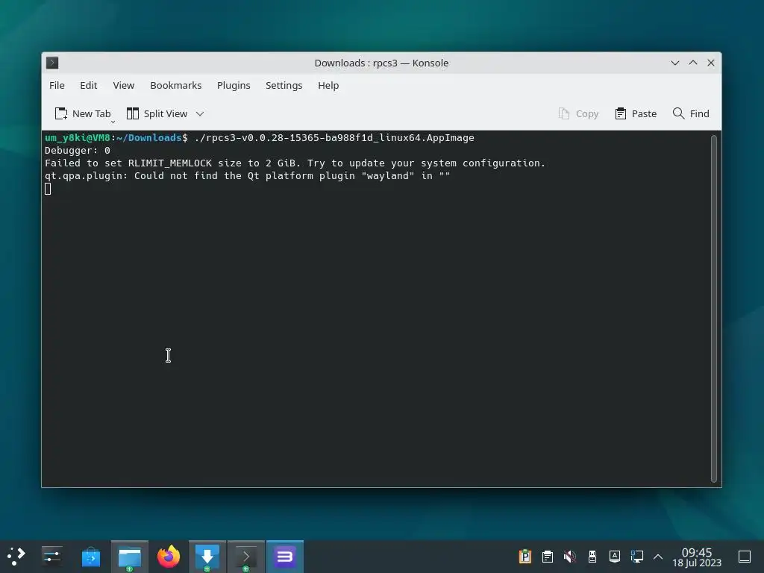Open a New Tab in Konsole
This screenshot has width=764, height=573.
click(83, 113)
